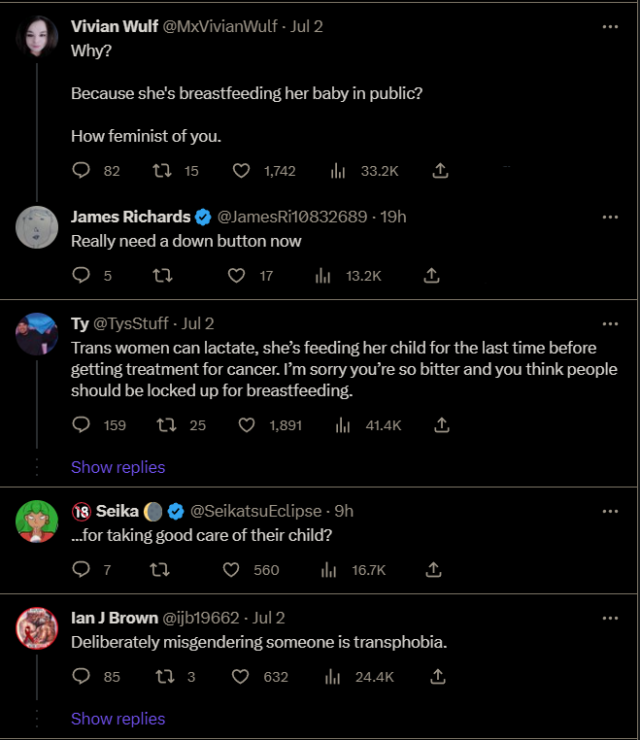This screenshot has height=740, width=640.
Task: Open more options menu on Seika's tweet
Action: coord(610,511)
